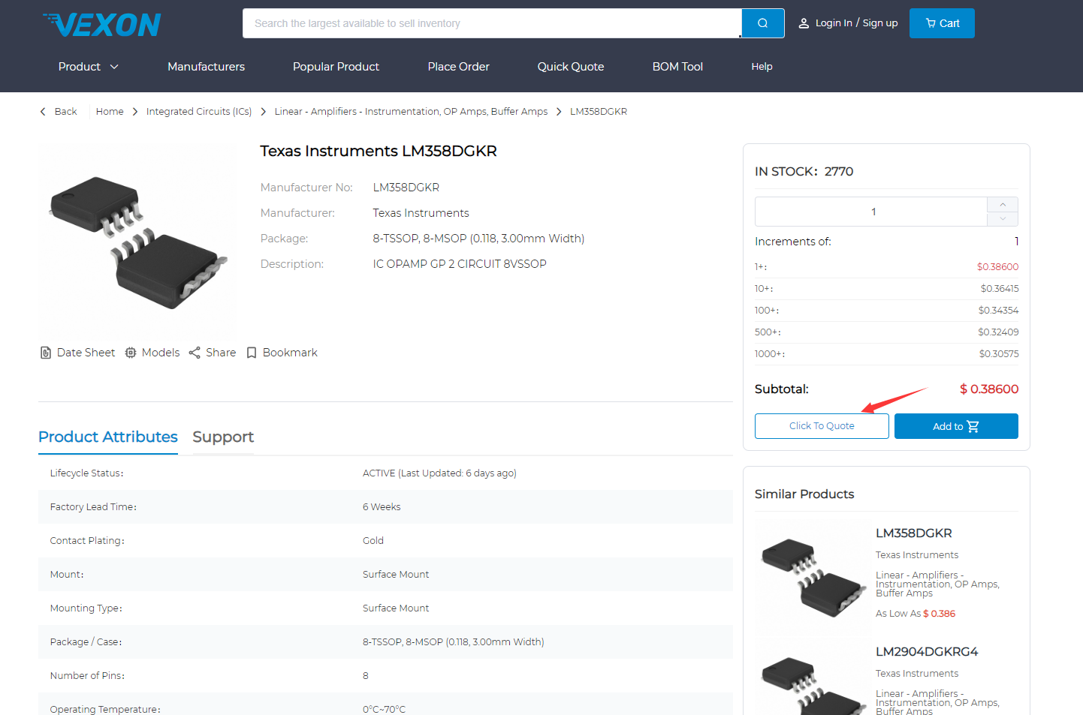Open Integrated Circuits (ICs) breadcrumb
The image size is (1083, 715).
[199, 112]
